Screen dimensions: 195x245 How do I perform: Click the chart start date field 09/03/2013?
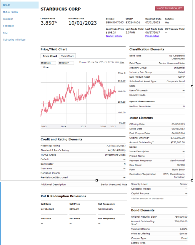[48, 63]
